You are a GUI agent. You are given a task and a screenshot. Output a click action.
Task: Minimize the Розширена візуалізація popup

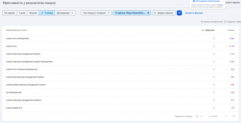tap(223, 1)
